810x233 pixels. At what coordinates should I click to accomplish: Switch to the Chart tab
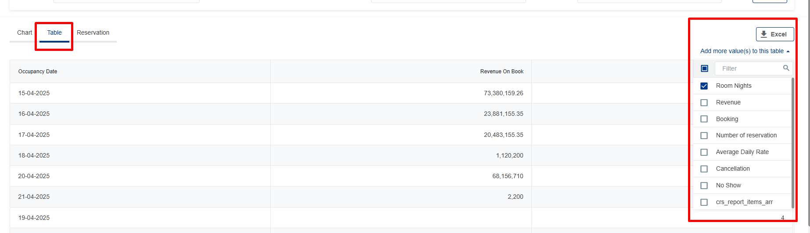click(x=25, y=32)
